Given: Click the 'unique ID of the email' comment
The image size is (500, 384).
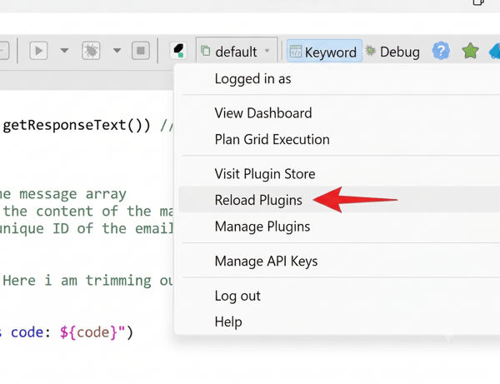Looking at the screenshot, I should point(86,228).
